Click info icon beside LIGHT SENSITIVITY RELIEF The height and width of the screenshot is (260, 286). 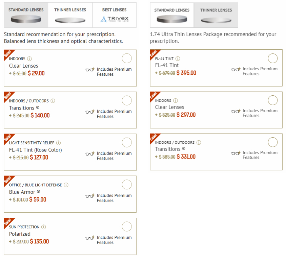[58, 143]
